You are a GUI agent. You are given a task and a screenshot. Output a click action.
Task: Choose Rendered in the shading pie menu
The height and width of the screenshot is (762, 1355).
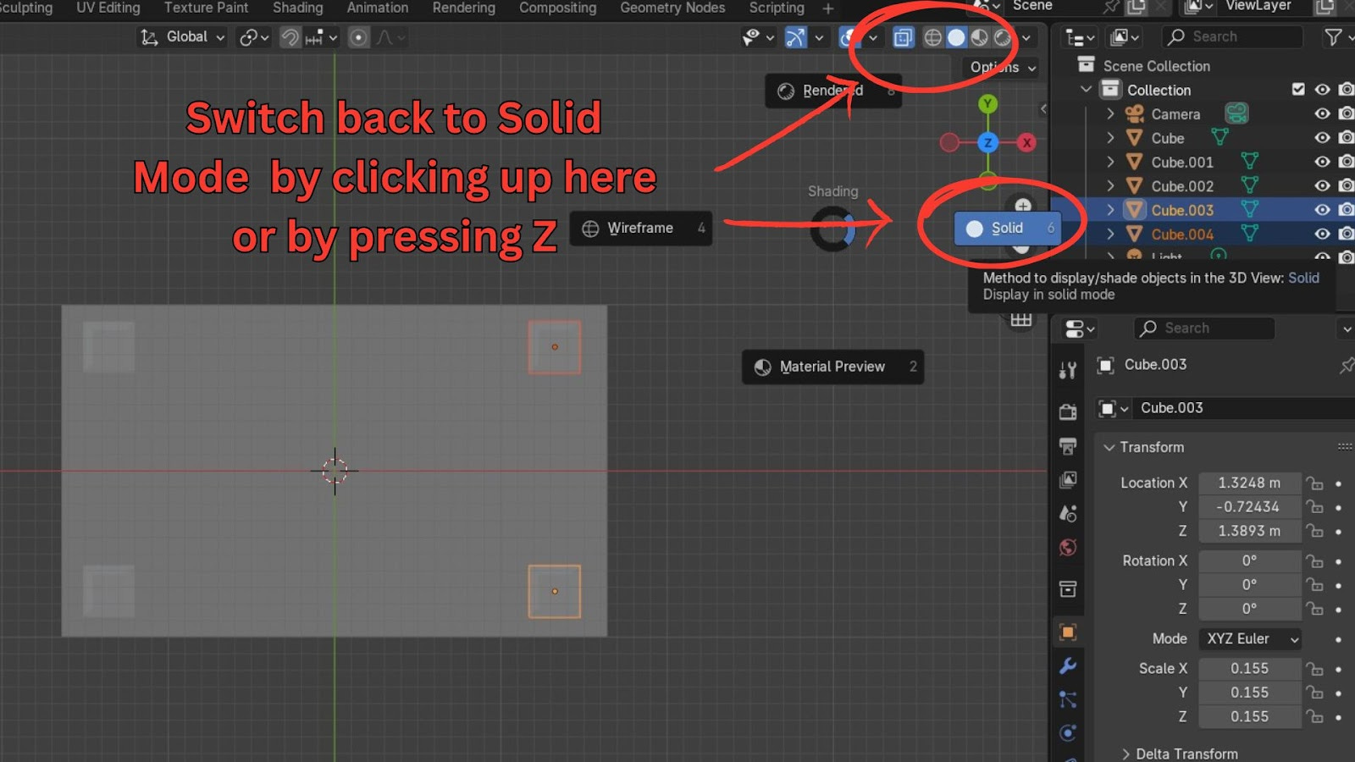tap(833, 91)
